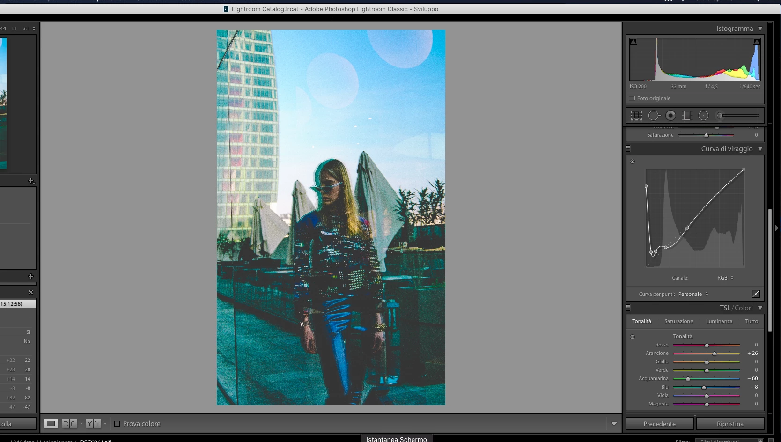
Task: Switch to the Luminanza tab
Action: (x=719, y=321)
